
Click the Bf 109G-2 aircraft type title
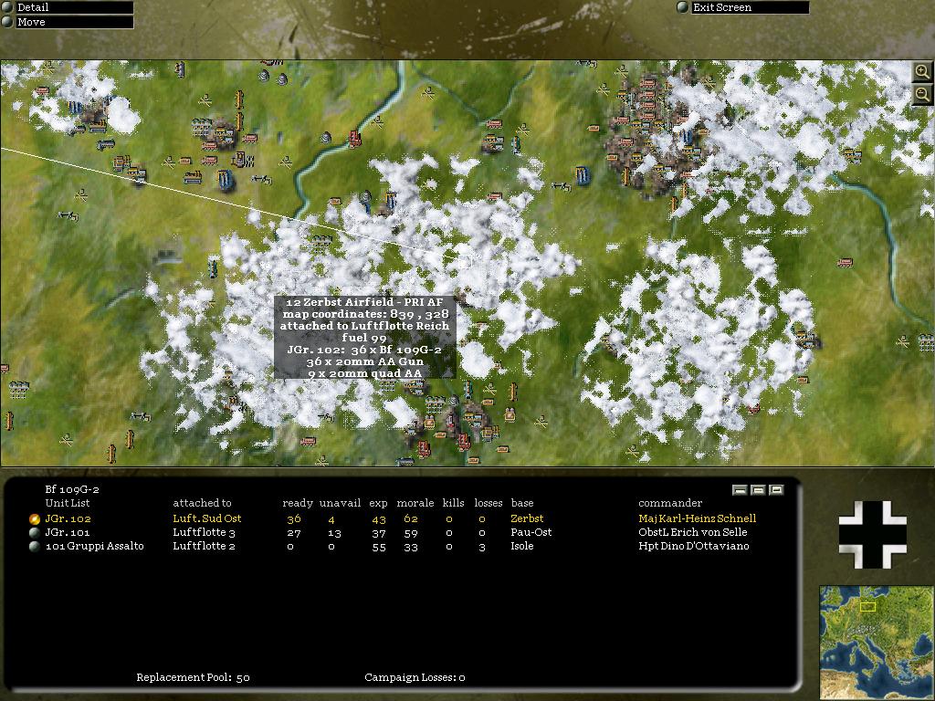[x=72, y=489]
